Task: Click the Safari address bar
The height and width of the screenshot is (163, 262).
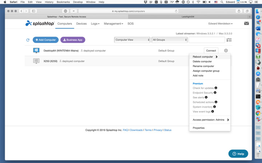Action: pos(128,11)
